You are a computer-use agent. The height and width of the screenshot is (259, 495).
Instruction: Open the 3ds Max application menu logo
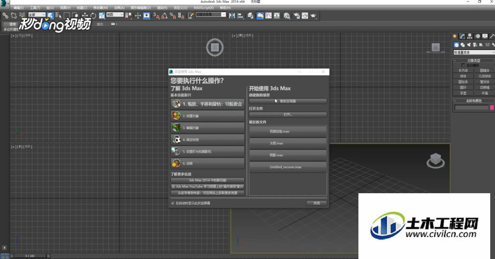pos(4,4)
